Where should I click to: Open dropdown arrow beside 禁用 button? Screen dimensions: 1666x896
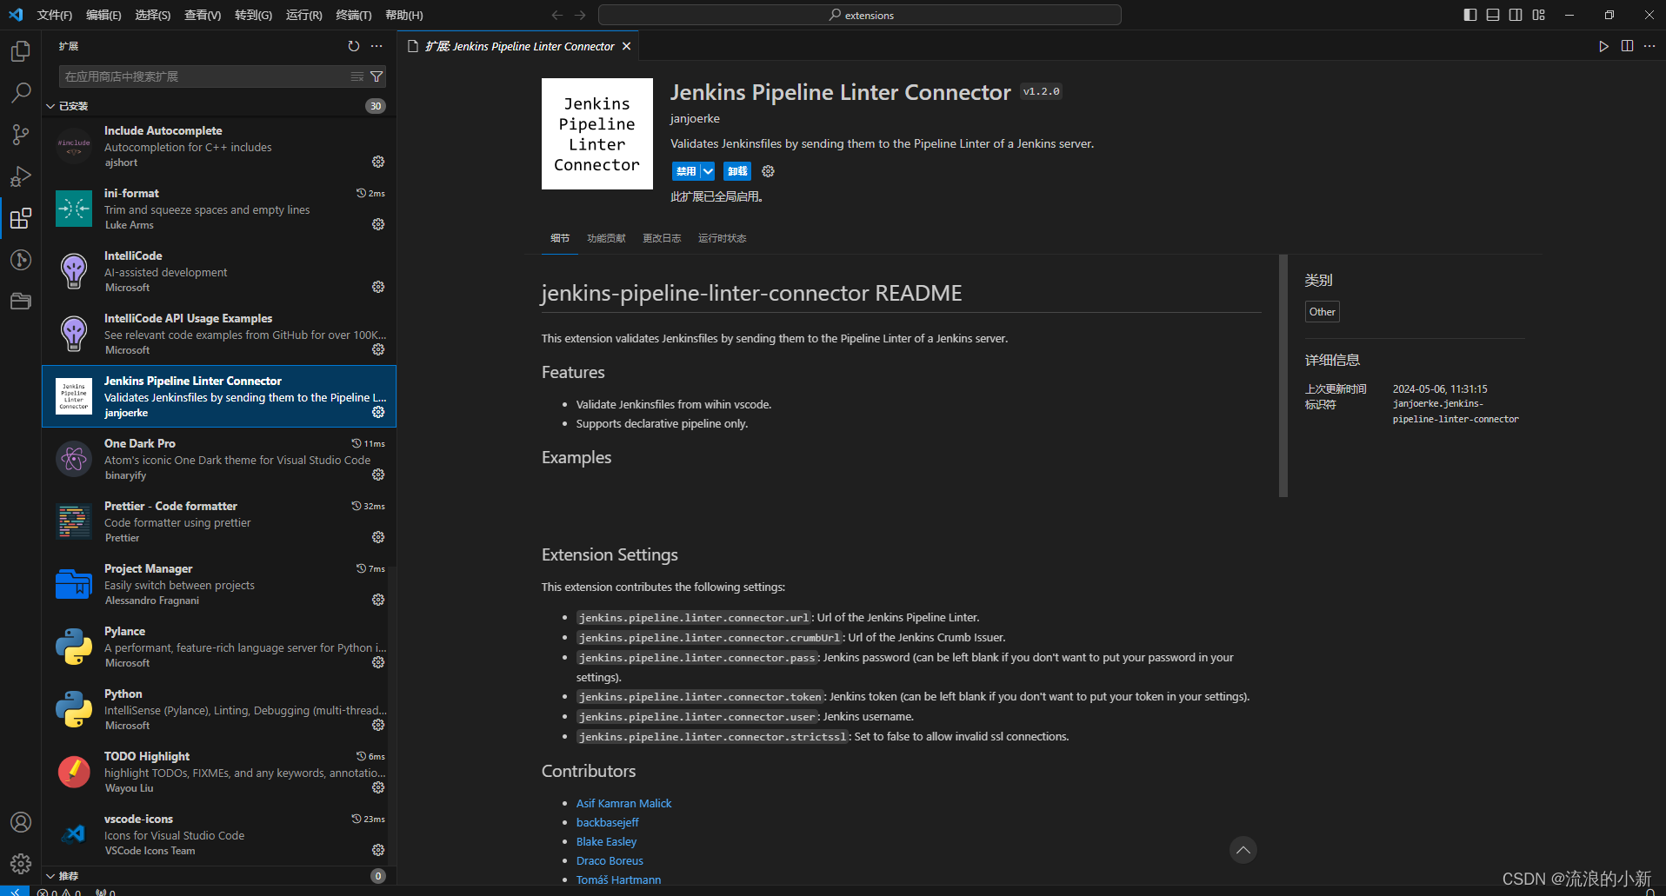coord(708,171)
